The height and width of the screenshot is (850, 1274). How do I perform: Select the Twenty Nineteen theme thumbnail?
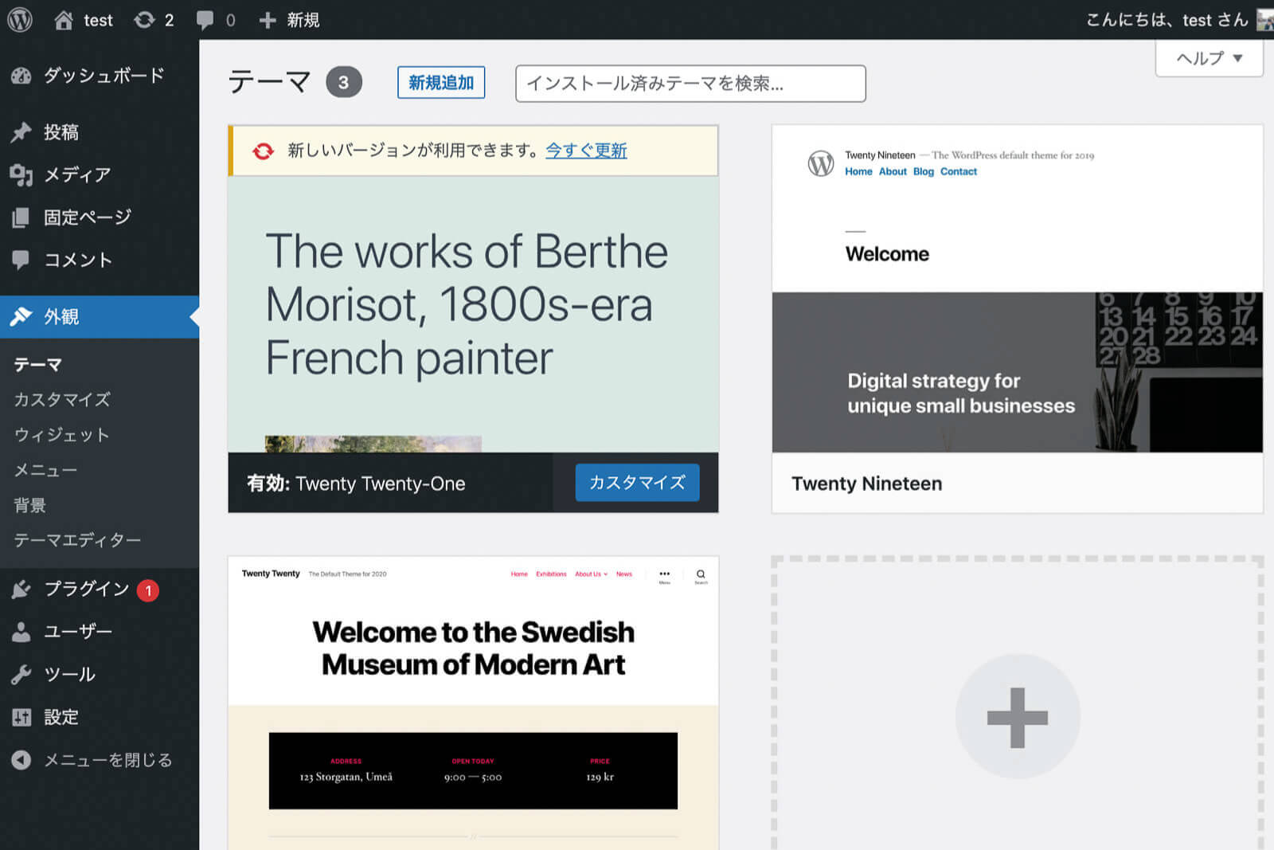(x=1018, y=288)
